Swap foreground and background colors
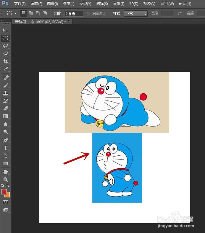Screen dimensions: 205x233 point(8,186)
